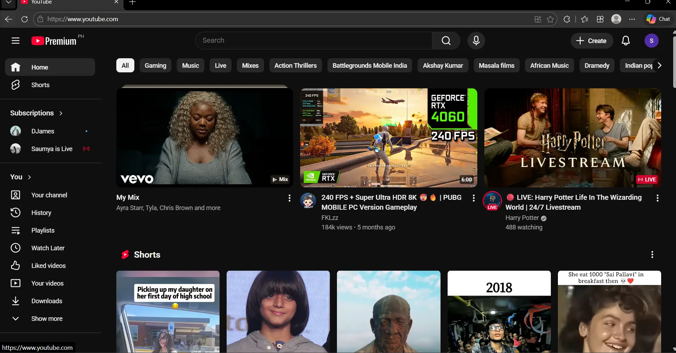
Task: Open Shorts section options menu
Action: tap(652, 255)
